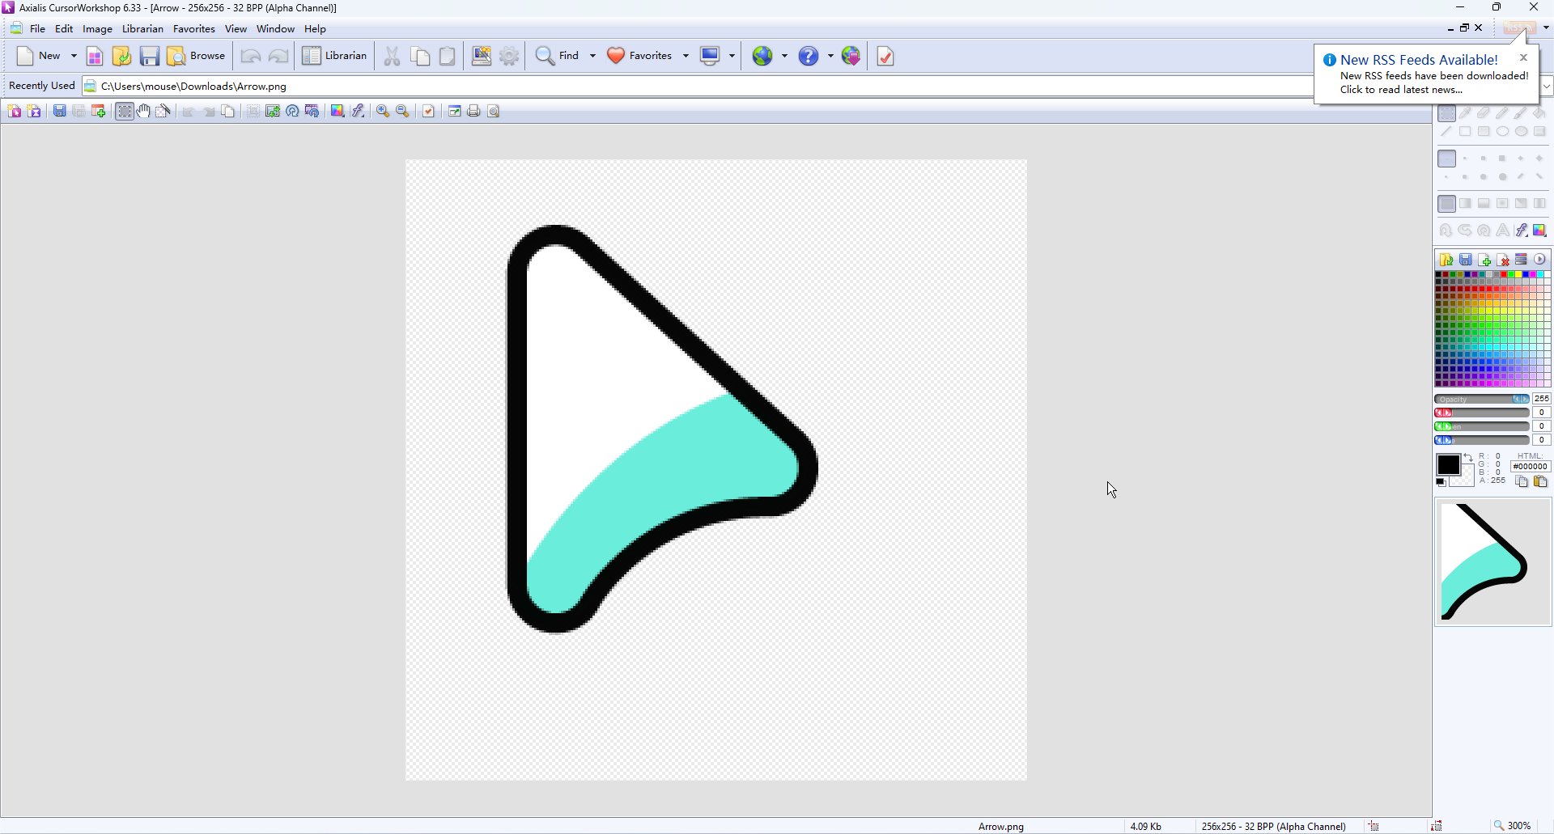Viewport: 1554px width, 834px height.
Task: Toggle the selection tool in right tools panel
Action: click(x=1446, y=114)
